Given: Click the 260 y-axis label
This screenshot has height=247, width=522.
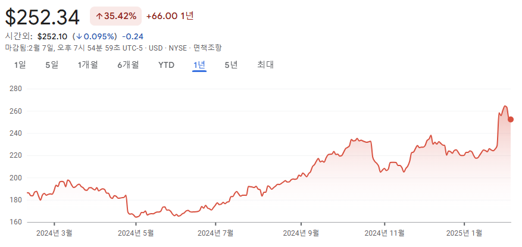Looking at the screenshot, I should pos(16,111).
